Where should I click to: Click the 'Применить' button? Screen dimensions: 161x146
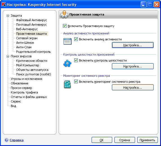pyautogui.click(x=147, y=140)
